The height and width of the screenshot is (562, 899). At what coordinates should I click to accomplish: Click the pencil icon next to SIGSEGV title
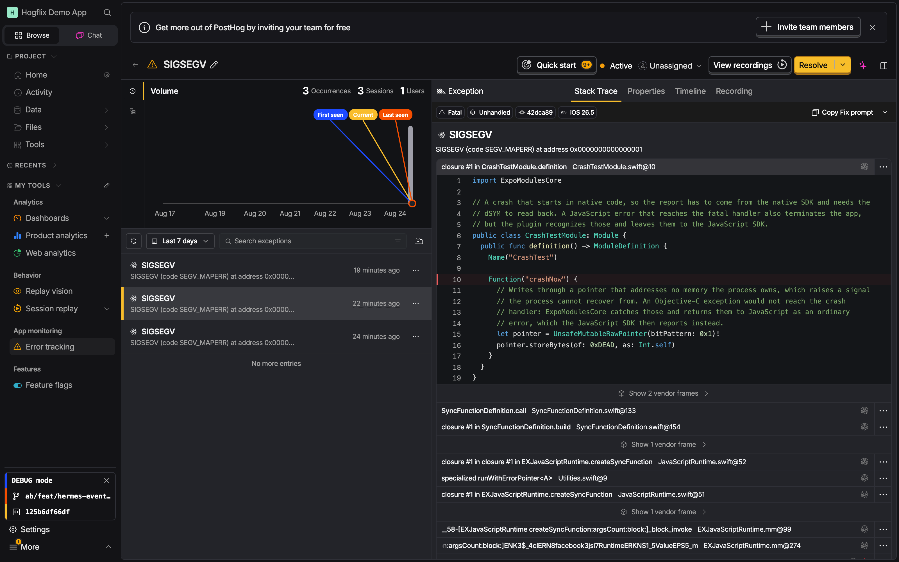point(214,65)
